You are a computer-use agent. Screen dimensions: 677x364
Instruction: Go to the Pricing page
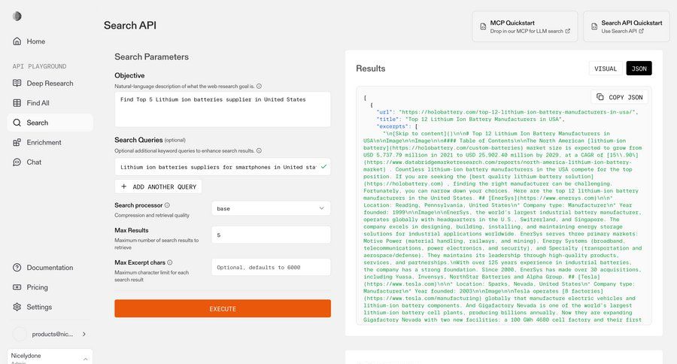37,287
